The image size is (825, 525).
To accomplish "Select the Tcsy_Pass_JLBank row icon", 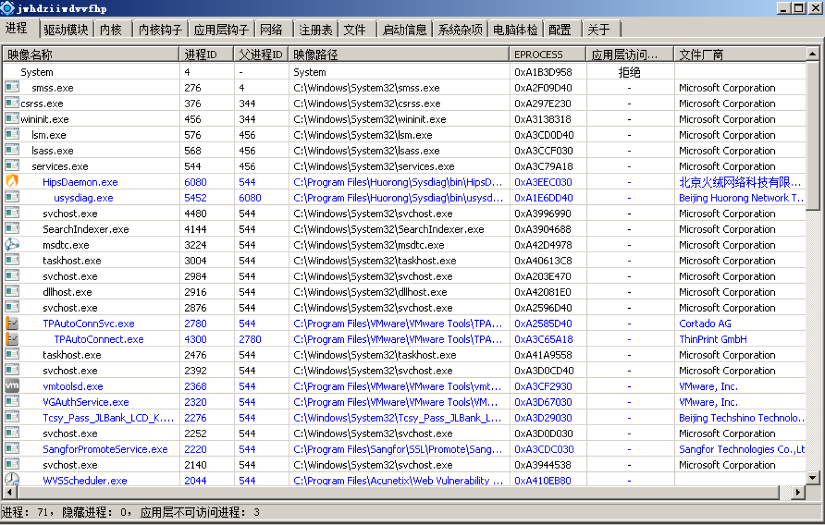I will (x=12, y=417).
